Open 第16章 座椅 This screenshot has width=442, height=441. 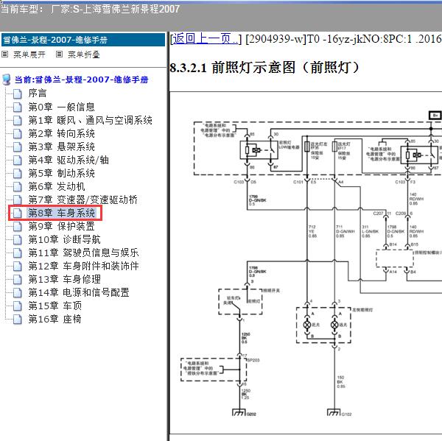coord(55,319)
